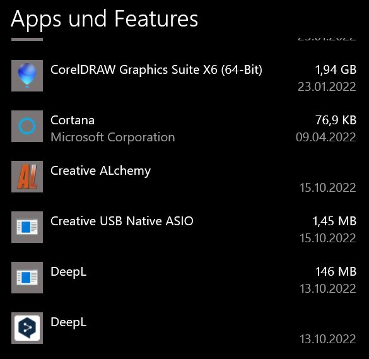Click the generic icon of 146 MB DeepL
This screenshot has height=359, width=369.
(x=27, y=278)
